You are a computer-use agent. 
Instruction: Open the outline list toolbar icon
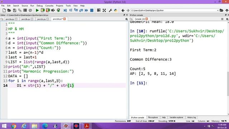click(25, 10)
